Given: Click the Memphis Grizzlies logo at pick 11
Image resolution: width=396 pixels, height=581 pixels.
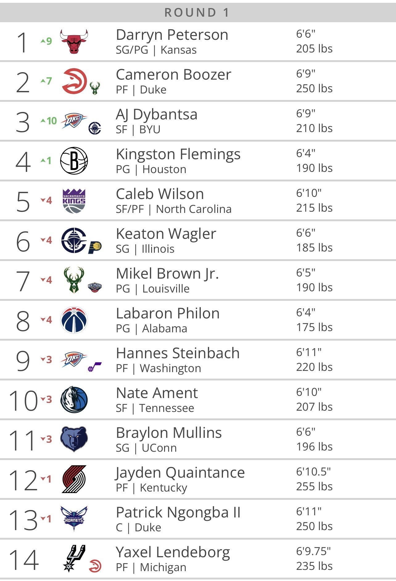Looking at the screenshot, I should coord(74,439).
